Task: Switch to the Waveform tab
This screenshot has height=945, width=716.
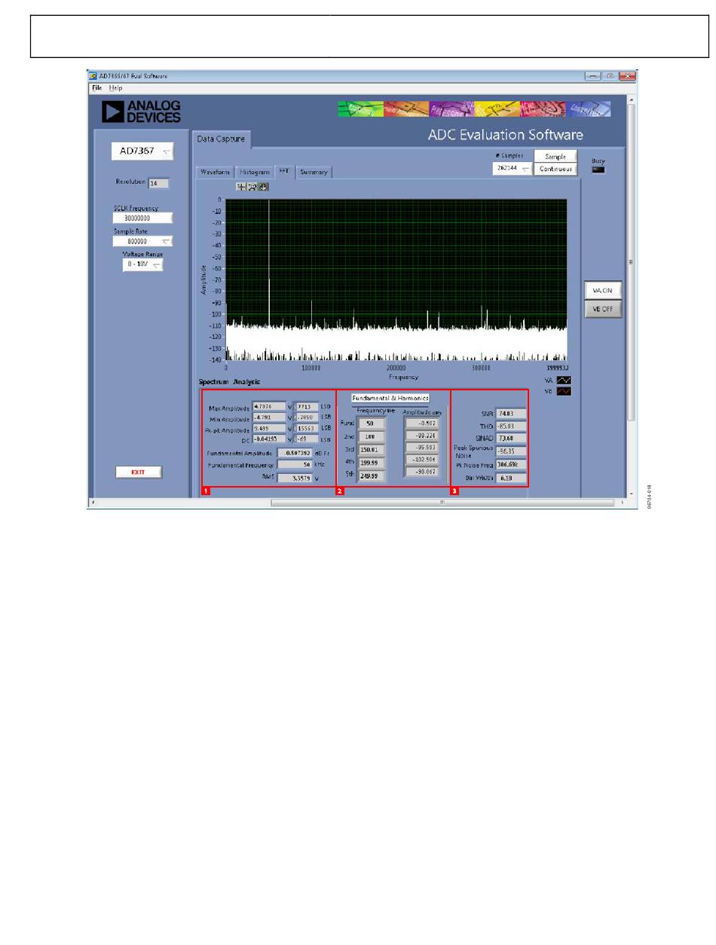Action: [214, 172]
